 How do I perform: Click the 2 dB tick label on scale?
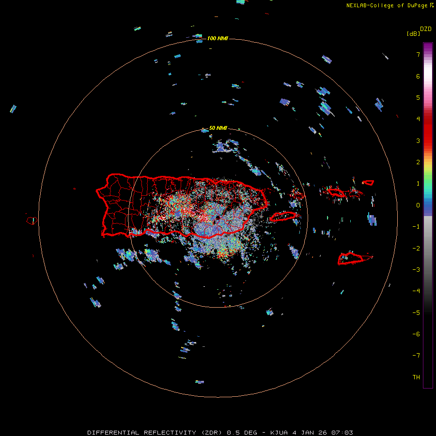point(418,162)
